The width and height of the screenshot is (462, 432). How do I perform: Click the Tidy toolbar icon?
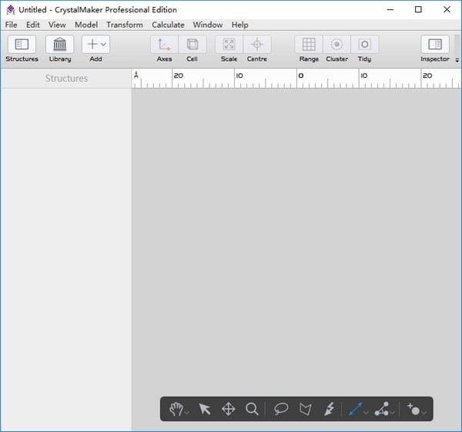pos(364,45)
